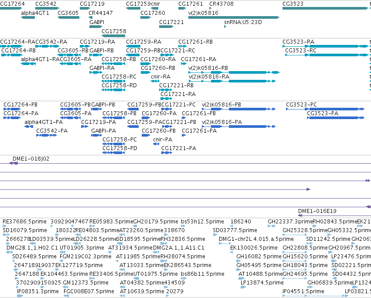This screenshot has height=298, width=371.
Task: Select the CG3523 gene label
Action: pos(293,4)
